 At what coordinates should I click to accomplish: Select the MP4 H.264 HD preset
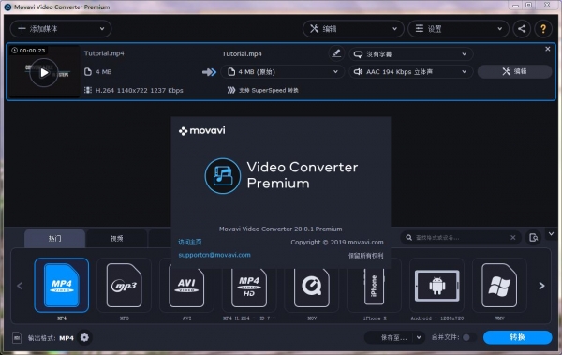click(x=249, y=286)
